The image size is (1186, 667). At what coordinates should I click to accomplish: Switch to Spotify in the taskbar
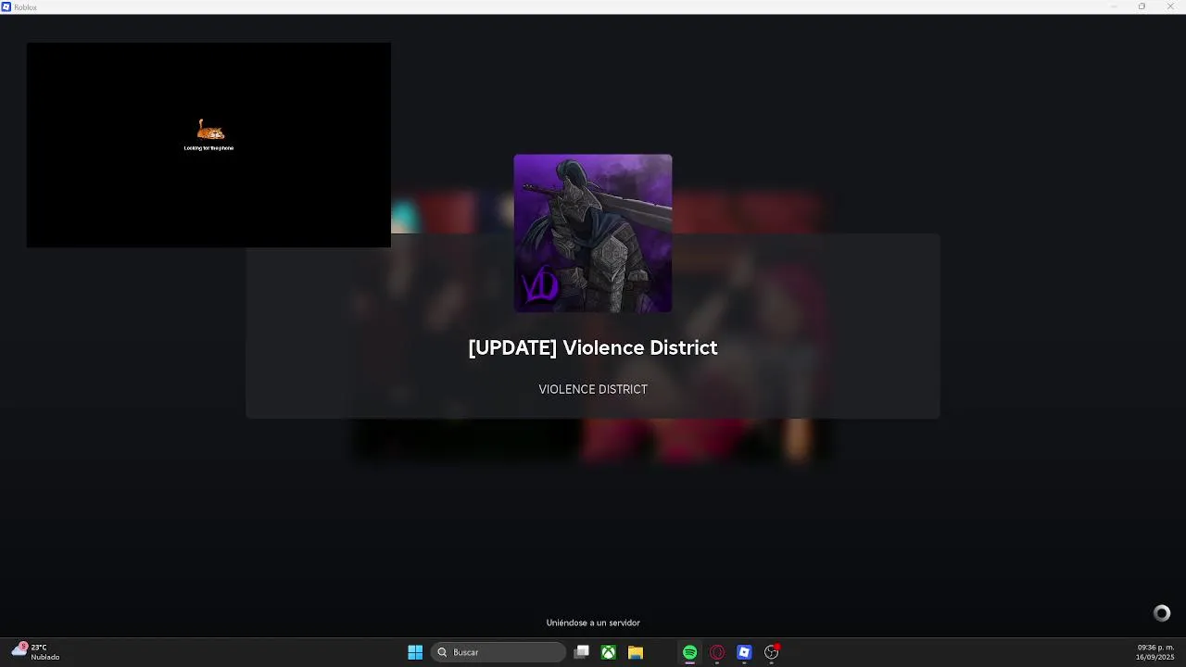(689, 652)
